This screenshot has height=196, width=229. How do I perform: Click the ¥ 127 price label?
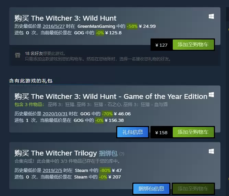[x=161, y=45]
